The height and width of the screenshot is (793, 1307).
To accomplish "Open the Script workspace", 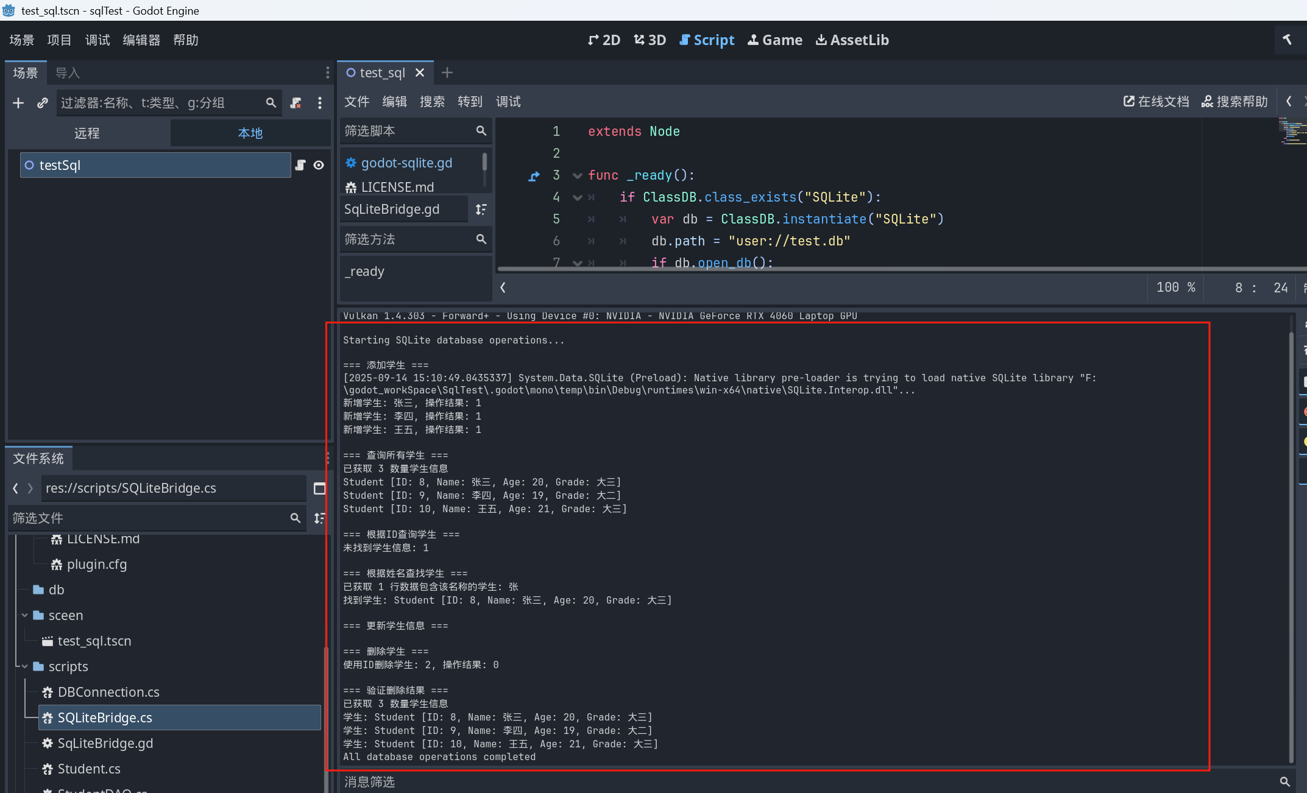I will [707, 40].
